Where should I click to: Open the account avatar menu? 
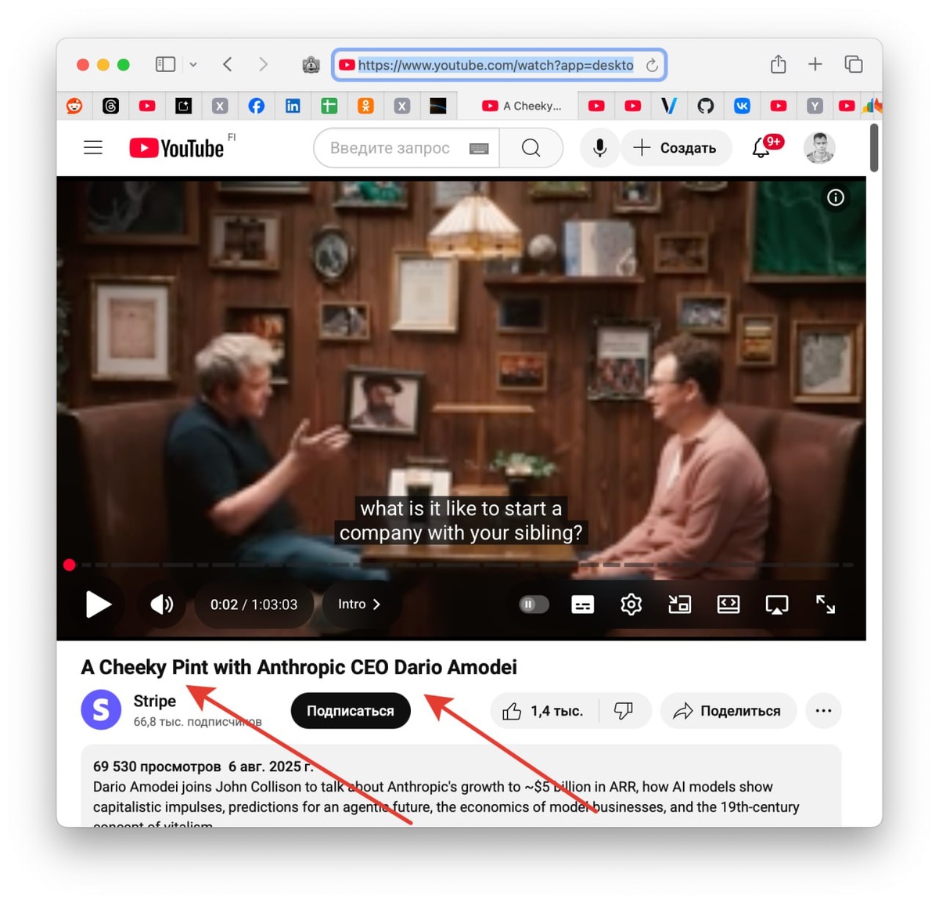(819, 148)
